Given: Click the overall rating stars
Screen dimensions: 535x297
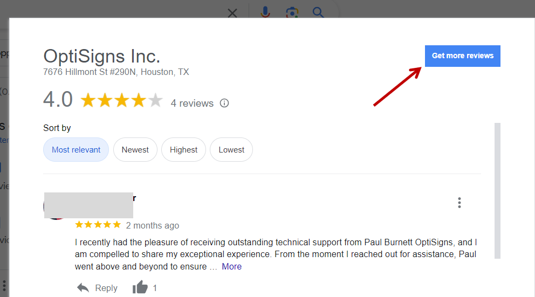Looking at the screenshot, I should (121, 101).
